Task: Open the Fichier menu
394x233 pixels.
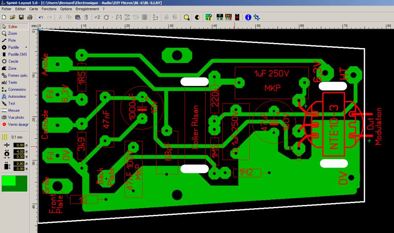Action: [6, 9]
